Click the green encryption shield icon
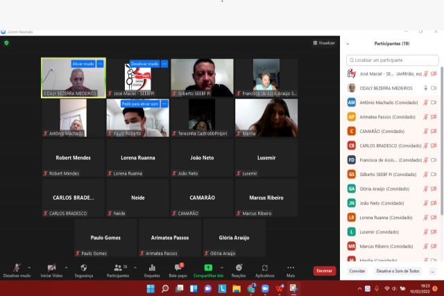The height and width of the screenshot is (296, 444). 6,43
